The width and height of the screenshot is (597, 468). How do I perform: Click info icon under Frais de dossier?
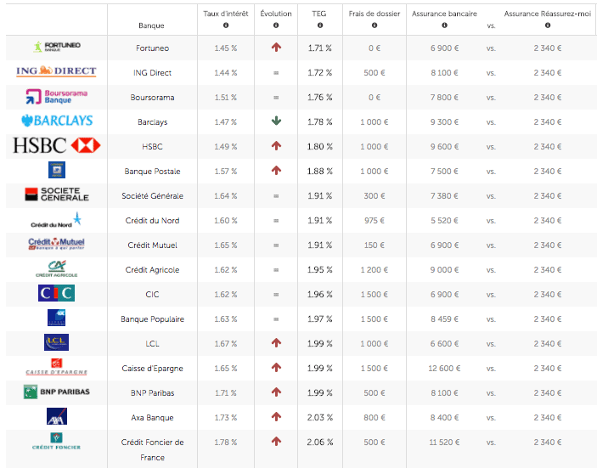click(375, 25)
